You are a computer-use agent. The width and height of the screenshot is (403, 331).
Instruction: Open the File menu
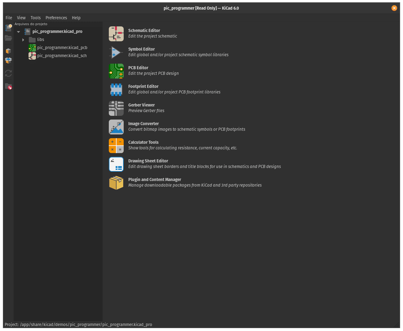pos(9,18)
